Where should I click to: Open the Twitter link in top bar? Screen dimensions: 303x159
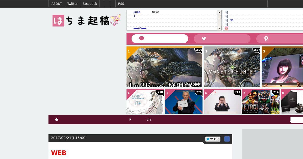click(72, 4)
